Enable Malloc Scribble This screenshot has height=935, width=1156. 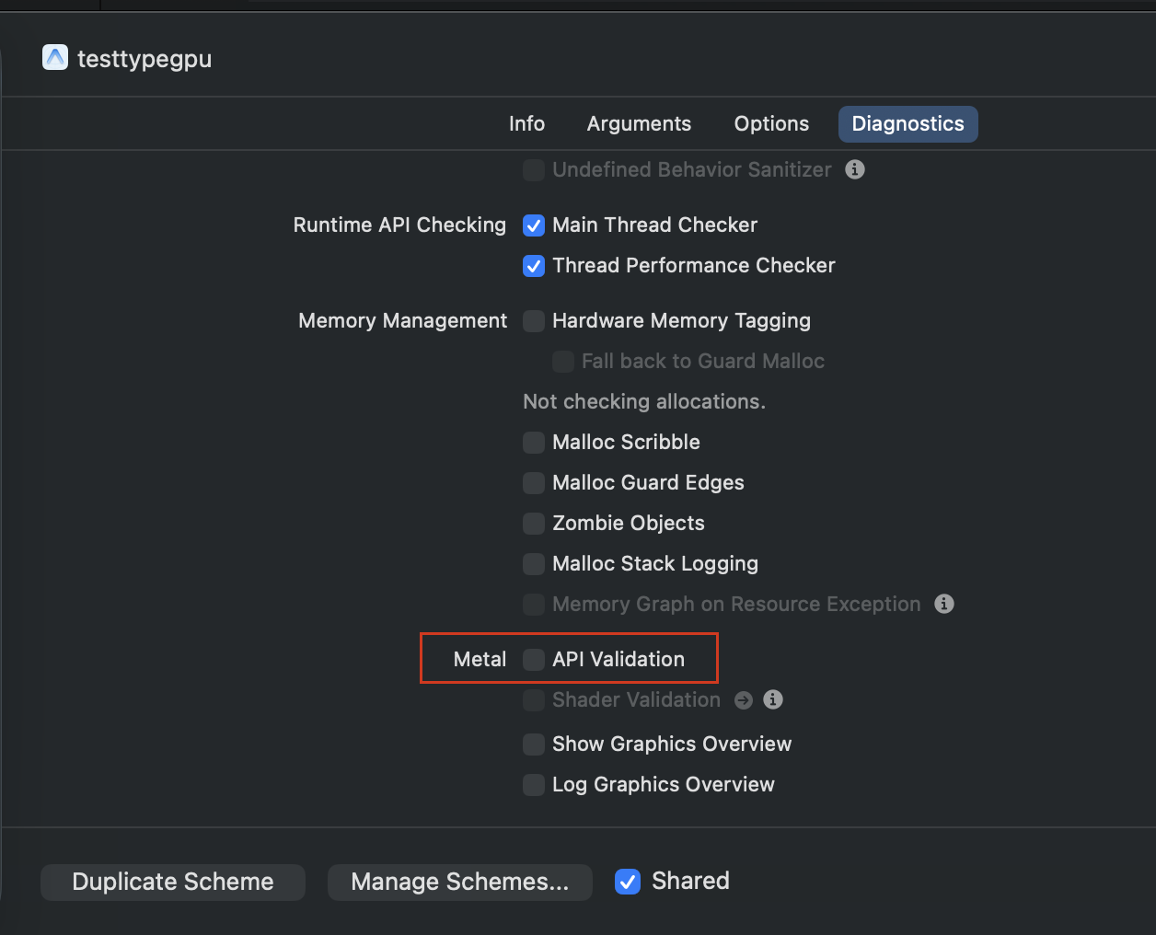click(534, 443)
